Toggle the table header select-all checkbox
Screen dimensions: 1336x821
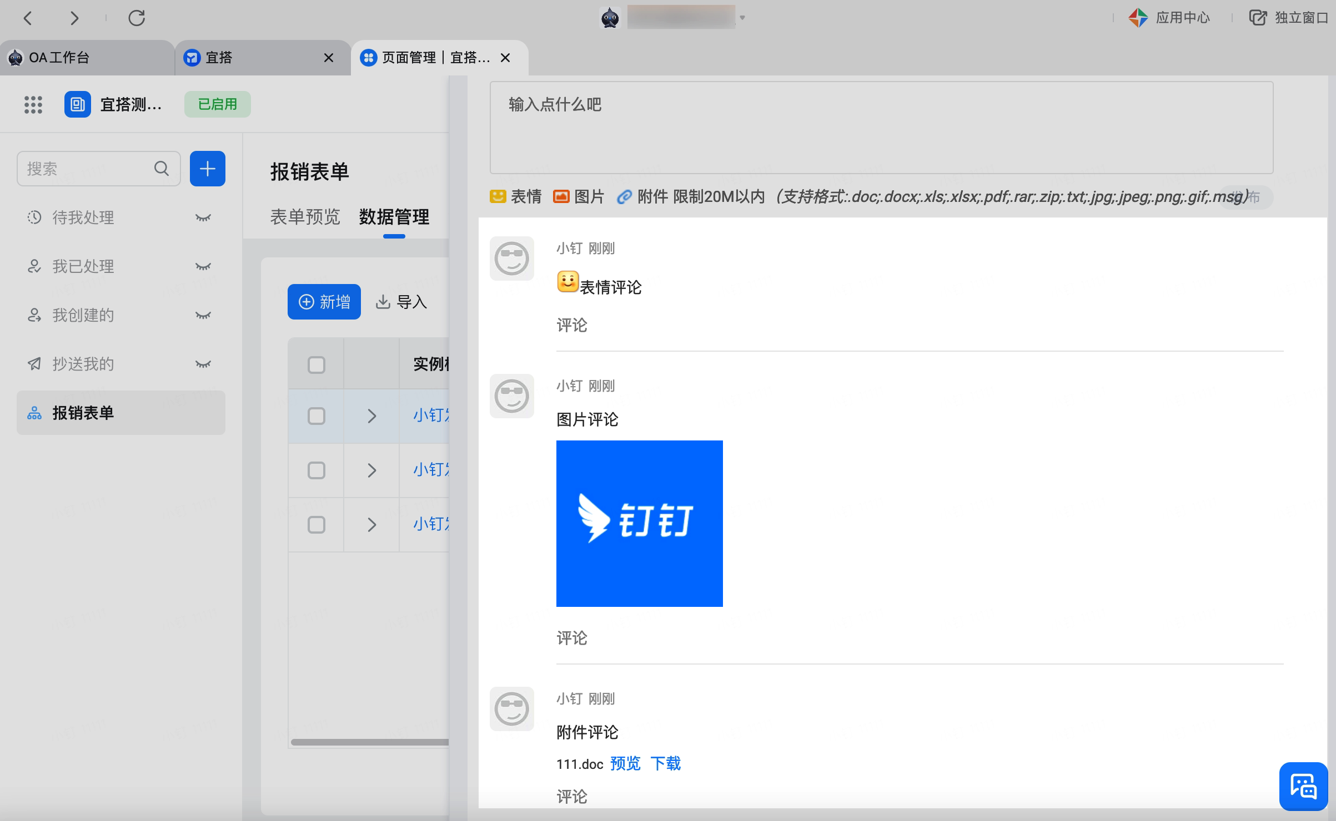tap(317, 365)
